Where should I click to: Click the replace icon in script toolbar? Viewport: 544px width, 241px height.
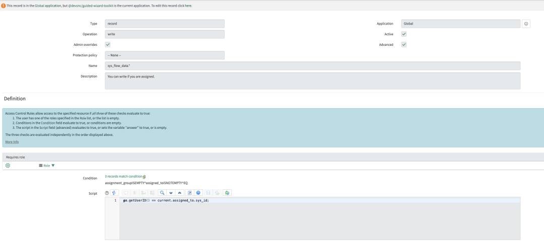[x=143, y=193]
